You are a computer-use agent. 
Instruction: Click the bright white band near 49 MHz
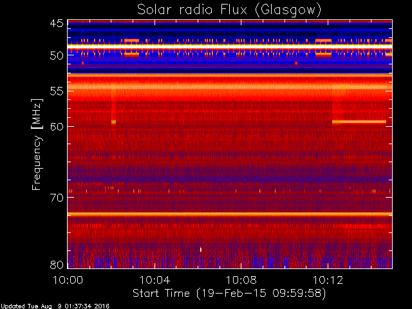(230, 46)
